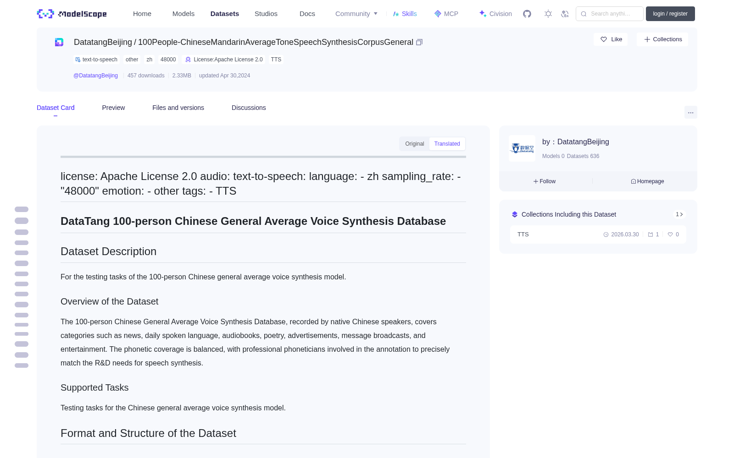Screen dimensions: 734x458
Task: Copy dataset name with the copy icon
Action: pos(419,42)
